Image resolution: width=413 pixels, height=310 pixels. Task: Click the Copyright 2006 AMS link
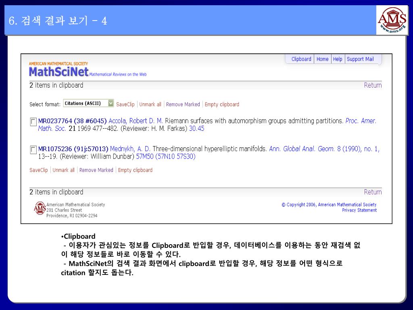(329, 205)
